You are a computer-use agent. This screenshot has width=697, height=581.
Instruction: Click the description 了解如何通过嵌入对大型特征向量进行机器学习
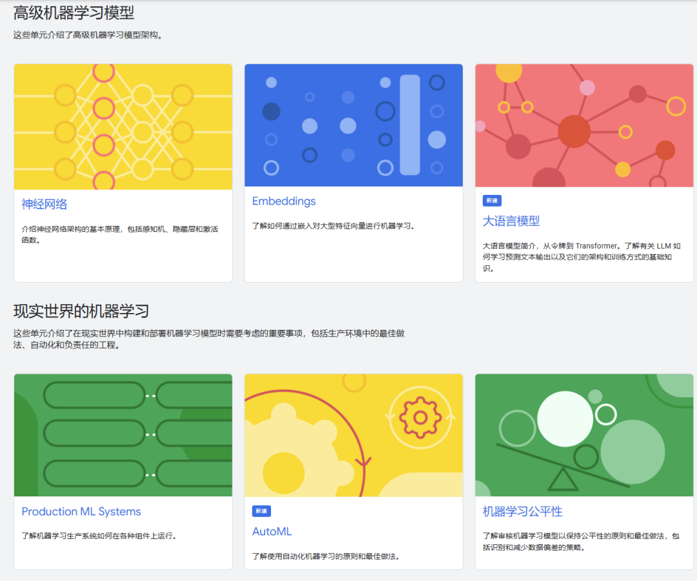[334, 226]
